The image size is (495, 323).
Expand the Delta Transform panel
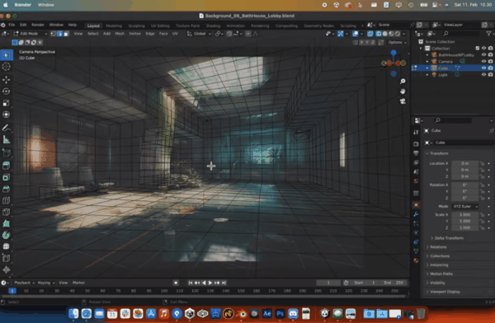pos(449,238)
